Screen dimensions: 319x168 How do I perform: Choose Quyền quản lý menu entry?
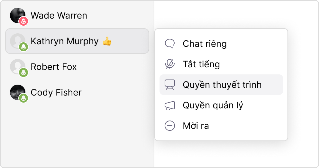[213, 105]
